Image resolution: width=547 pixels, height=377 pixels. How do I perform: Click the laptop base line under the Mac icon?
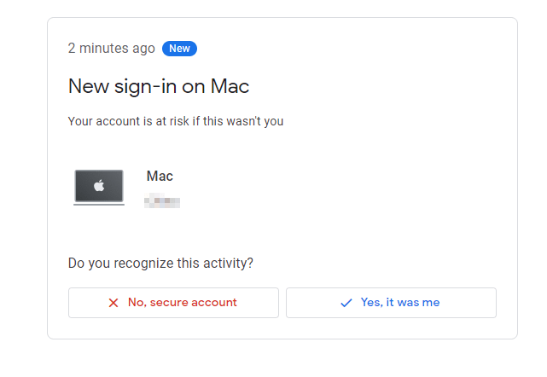coord(99,204)
